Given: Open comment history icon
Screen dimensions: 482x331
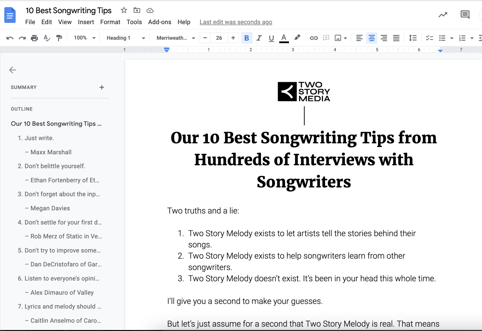Looking at the screenshot, I should point(465,15).
